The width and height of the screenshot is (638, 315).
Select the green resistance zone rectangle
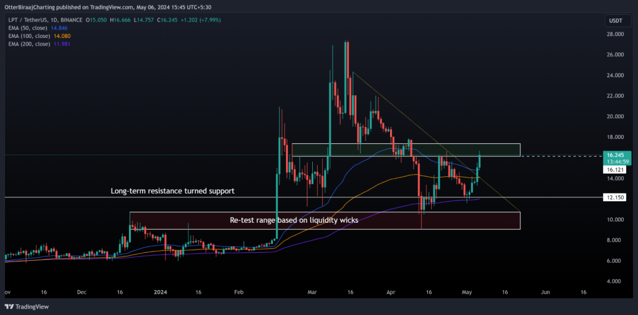pos(406,150)
